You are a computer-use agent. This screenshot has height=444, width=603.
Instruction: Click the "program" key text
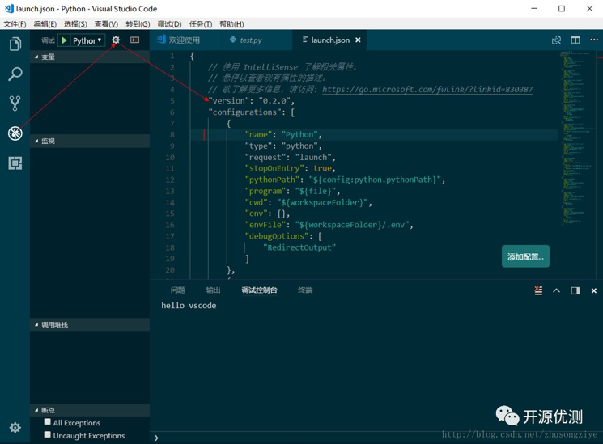tap(265, 191)
